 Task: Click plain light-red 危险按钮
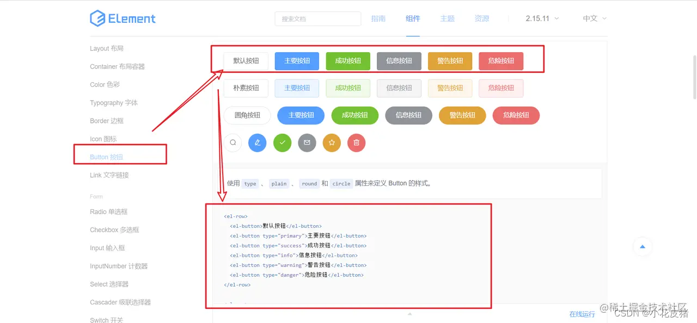[501, 88]
